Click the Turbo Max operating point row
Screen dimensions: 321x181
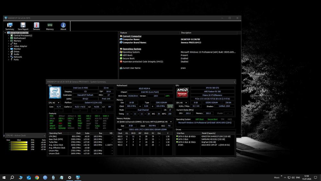coord(81,142)
